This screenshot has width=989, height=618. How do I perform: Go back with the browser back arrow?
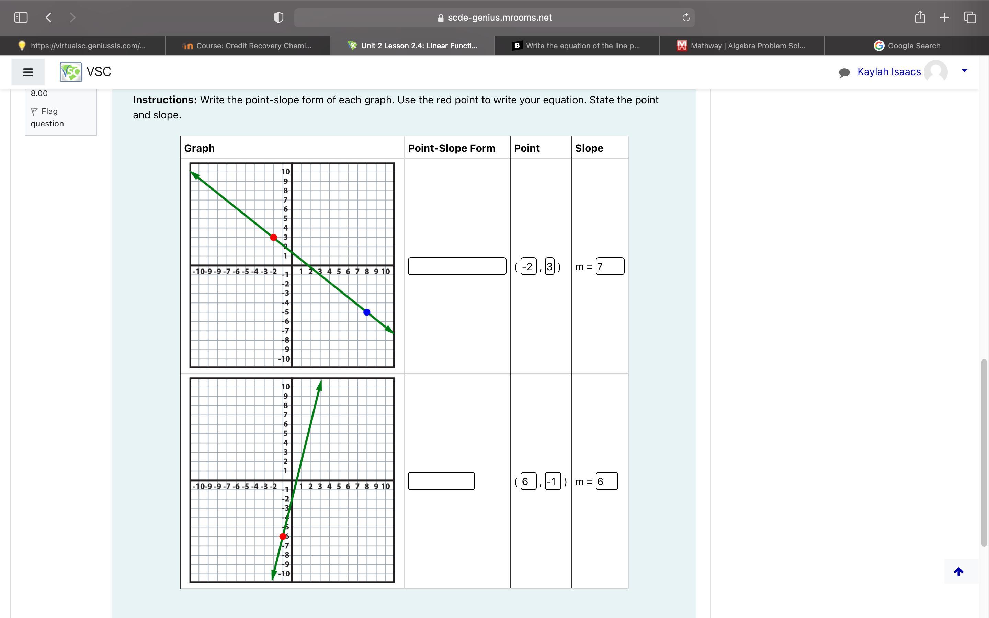coord(49,17)
